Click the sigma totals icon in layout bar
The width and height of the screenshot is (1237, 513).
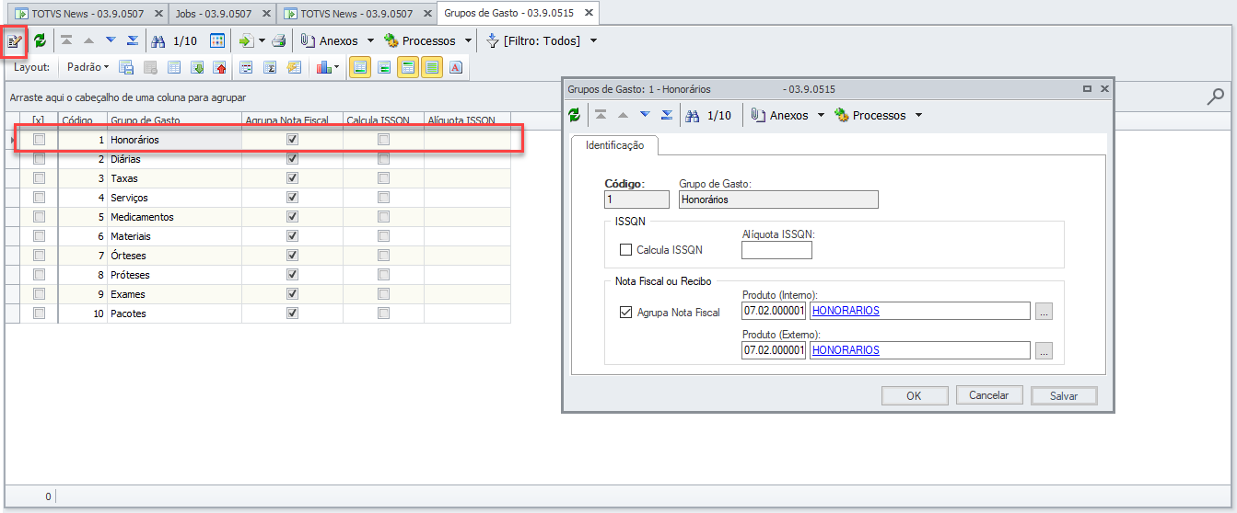(270, 67)
